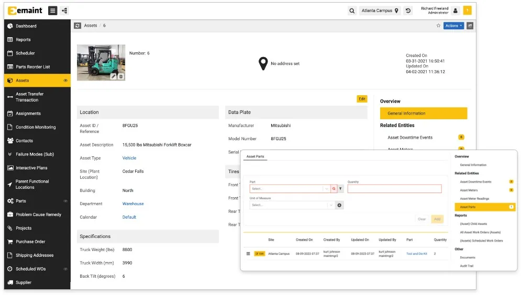
Task: Click the red search icon beside Part field
Action: pos(334,188)
